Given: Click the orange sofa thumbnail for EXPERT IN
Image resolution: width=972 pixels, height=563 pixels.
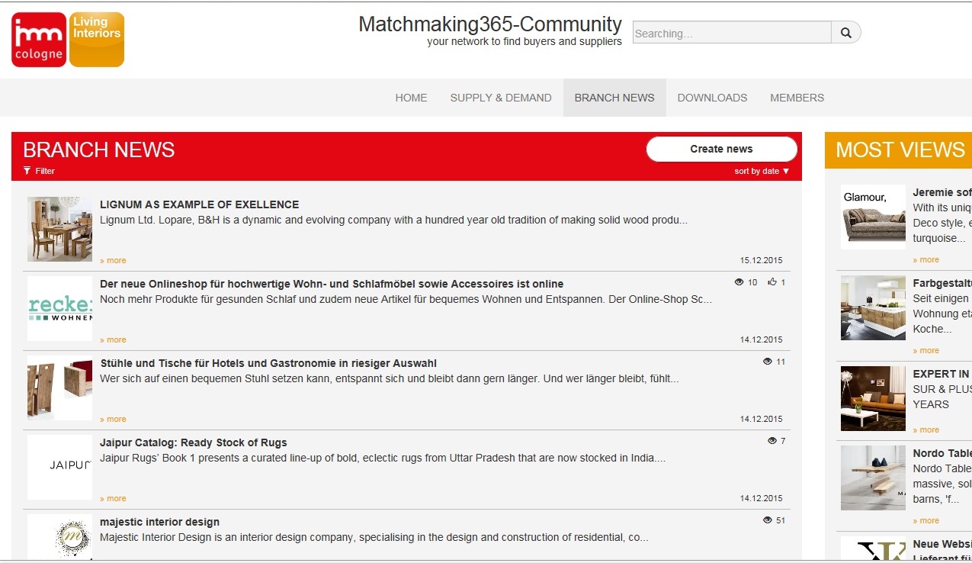Looking at the screenshot, I should pyautogui.click(x=873, y=398).
